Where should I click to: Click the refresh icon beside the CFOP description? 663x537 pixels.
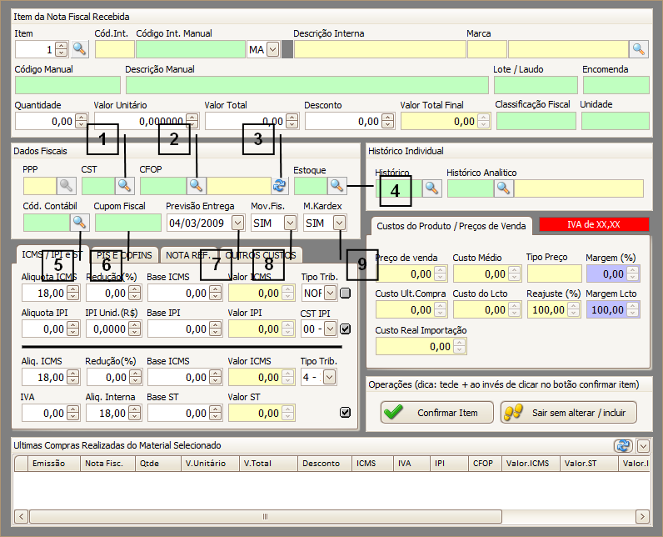(278, 185)
